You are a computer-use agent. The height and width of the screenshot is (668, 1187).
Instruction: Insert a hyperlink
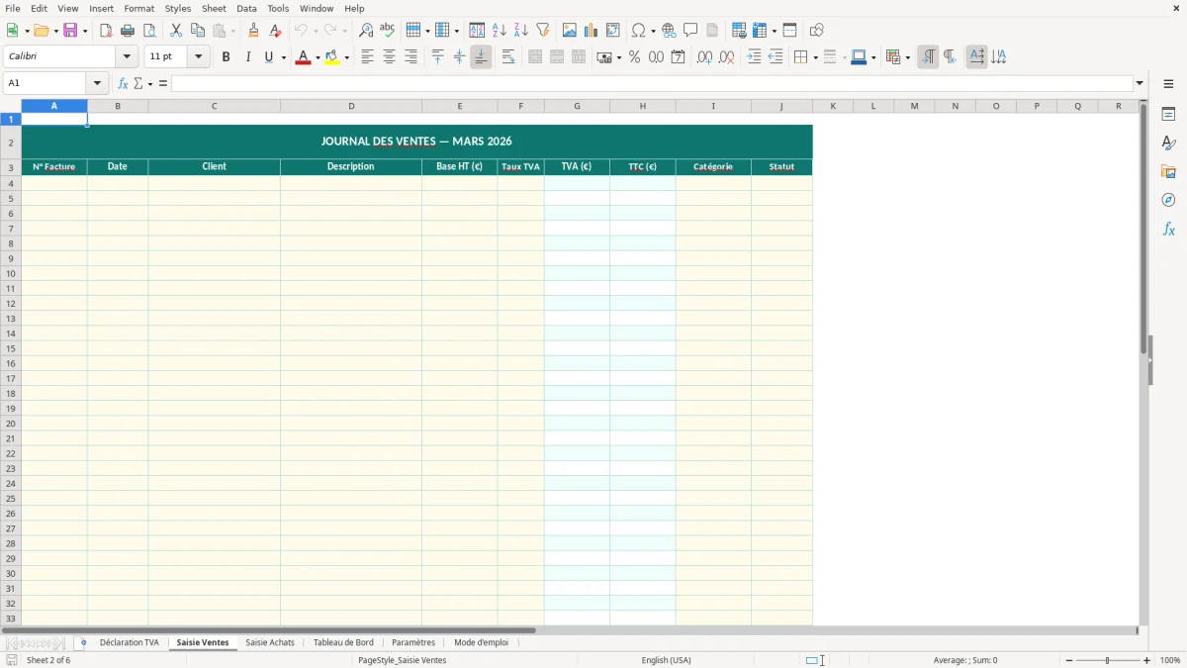click(x=669, y=31)
